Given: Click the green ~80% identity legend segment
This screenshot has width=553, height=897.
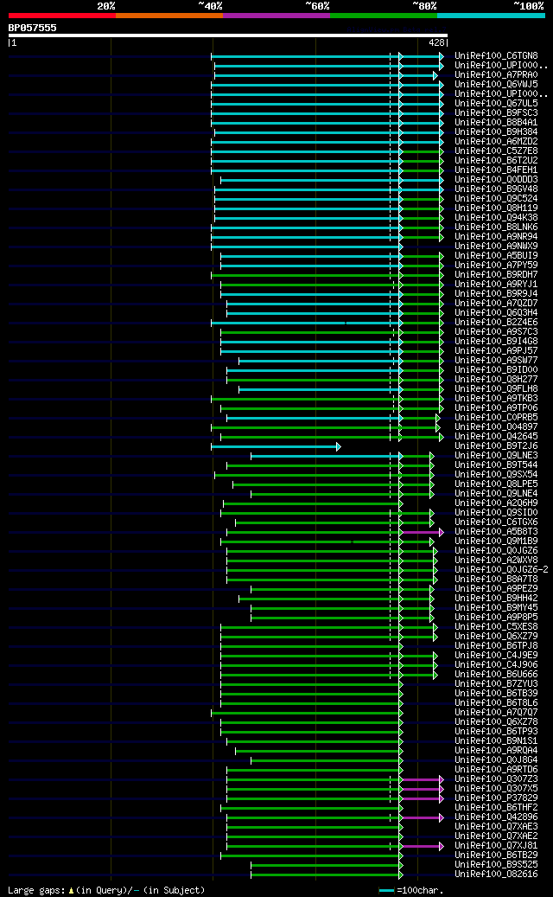Looking at the screenshot, I should point(384,16).
